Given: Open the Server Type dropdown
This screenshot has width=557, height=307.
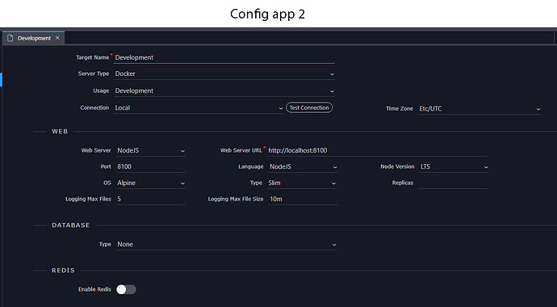Looking at the screenshot, I should pos(224,74).
